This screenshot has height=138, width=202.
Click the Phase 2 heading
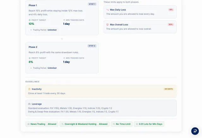click(x=33, y=47)
